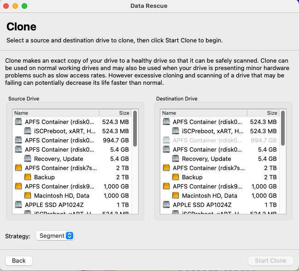Image resolution: width=299 pixels, height=271 pixels.
Task: Click the green zoom window button
Action: pos(24,6)
